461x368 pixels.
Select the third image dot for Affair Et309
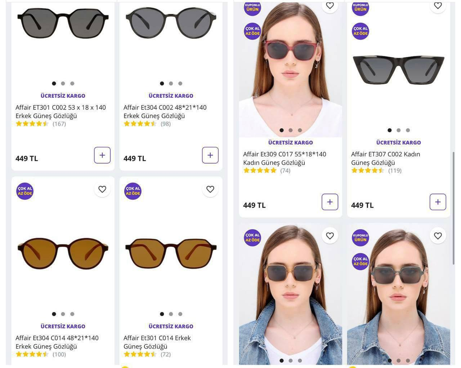point(300,130)
